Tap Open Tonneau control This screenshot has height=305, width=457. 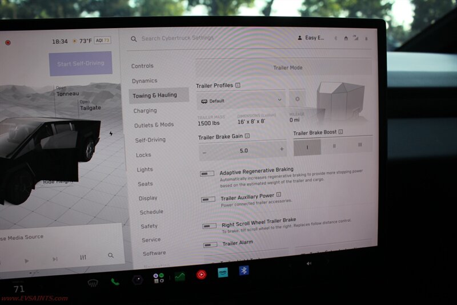click(67, 92)
